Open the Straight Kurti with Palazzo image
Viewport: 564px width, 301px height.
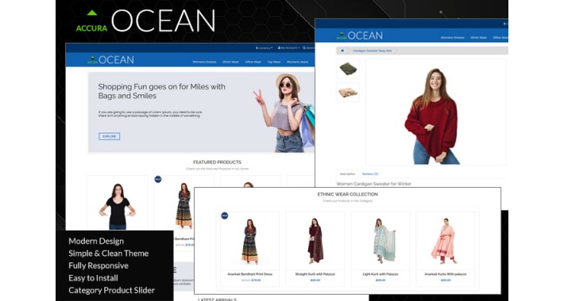pos(315,241)
